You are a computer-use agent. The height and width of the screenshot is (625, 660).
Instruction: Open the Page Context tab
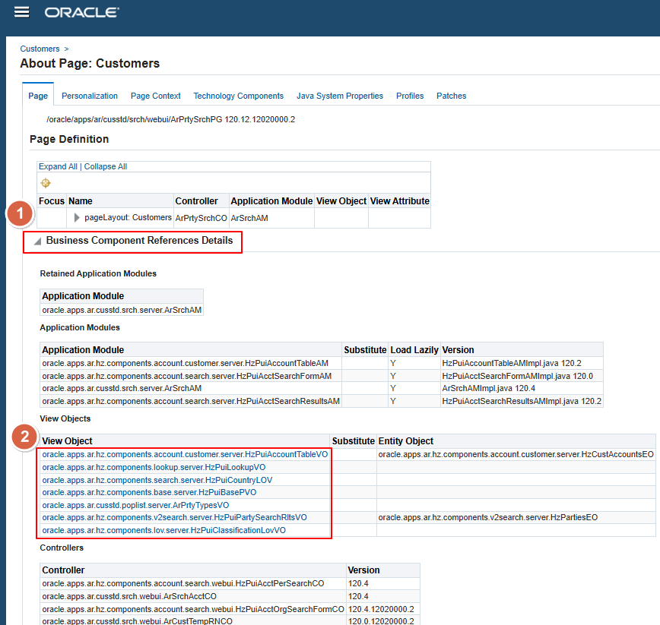pyautogui.click(x=156, y=96)
